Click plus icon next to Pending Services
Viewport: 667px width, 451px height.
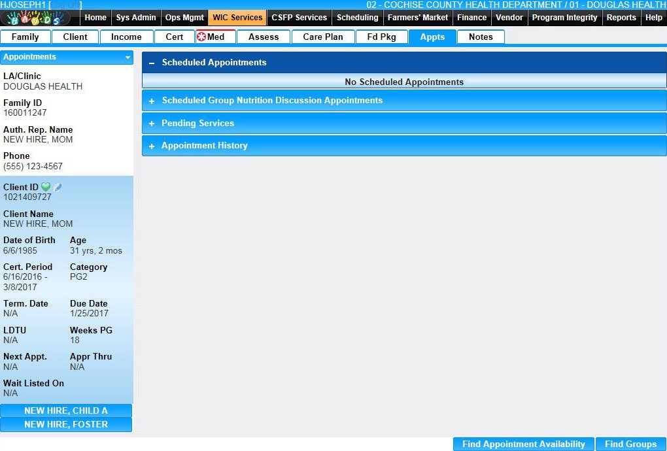pos(152,124)
